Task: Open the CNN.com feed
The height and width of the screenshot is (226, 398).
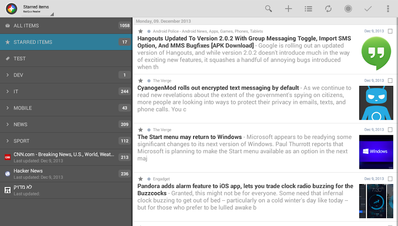Action: [64, 157]
